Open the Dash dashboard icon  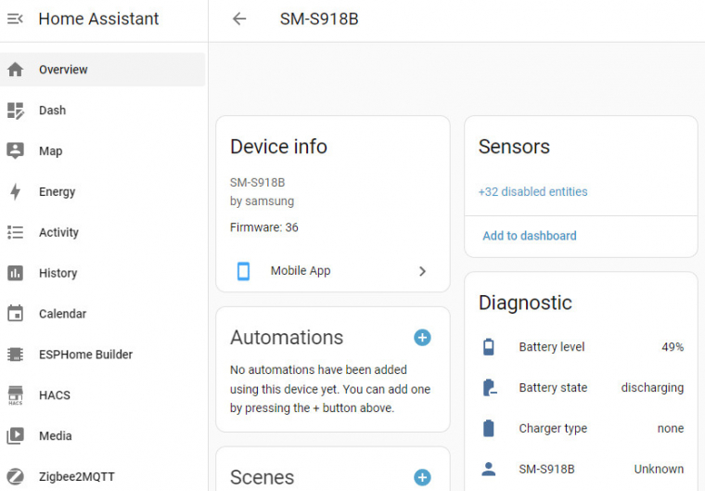pyautogui.click(x=15, y=110)
